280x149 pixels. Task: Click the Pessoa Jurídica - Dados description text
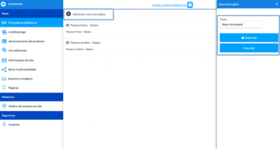[x=80, y=49]
